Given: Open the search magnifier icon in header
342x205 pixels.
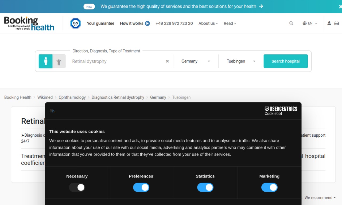Looking at the screenshot, I should (291, 23).
